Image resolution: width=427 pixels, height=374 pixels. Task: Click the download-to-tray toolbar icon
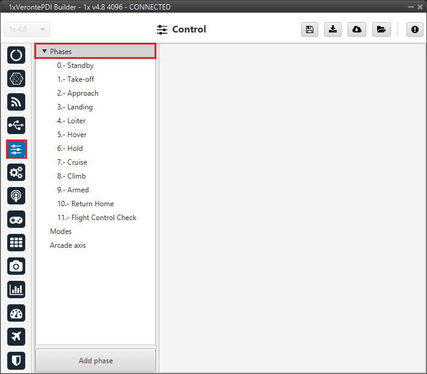point(333,29)
